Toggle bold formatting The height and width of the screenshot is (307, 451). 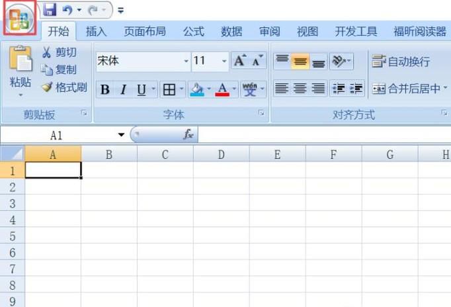[x=105, y=89]
